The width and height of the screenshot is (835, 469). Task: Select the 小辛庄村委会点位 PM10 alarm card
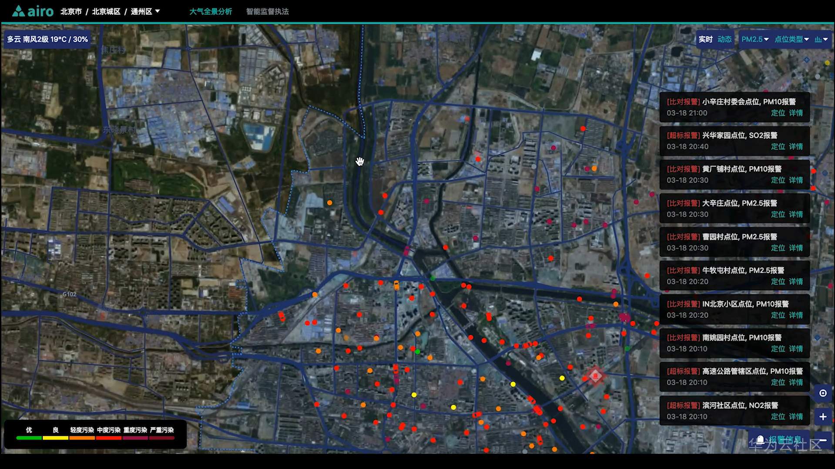734,107
